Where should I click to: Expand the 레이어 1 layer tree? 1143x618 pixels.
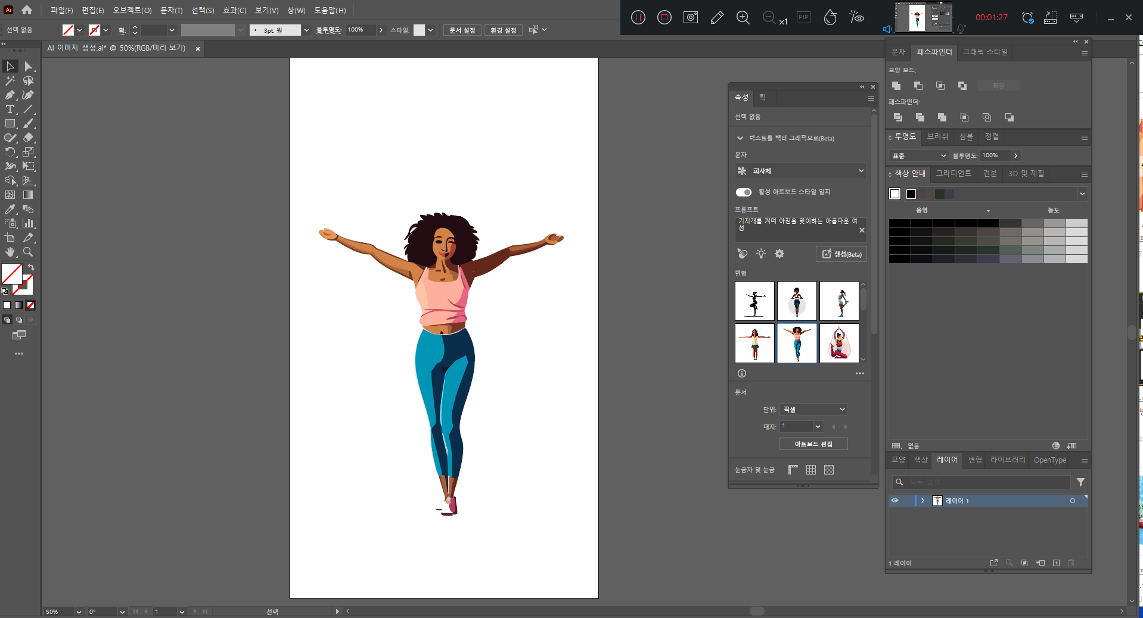(x=923, y=501)
